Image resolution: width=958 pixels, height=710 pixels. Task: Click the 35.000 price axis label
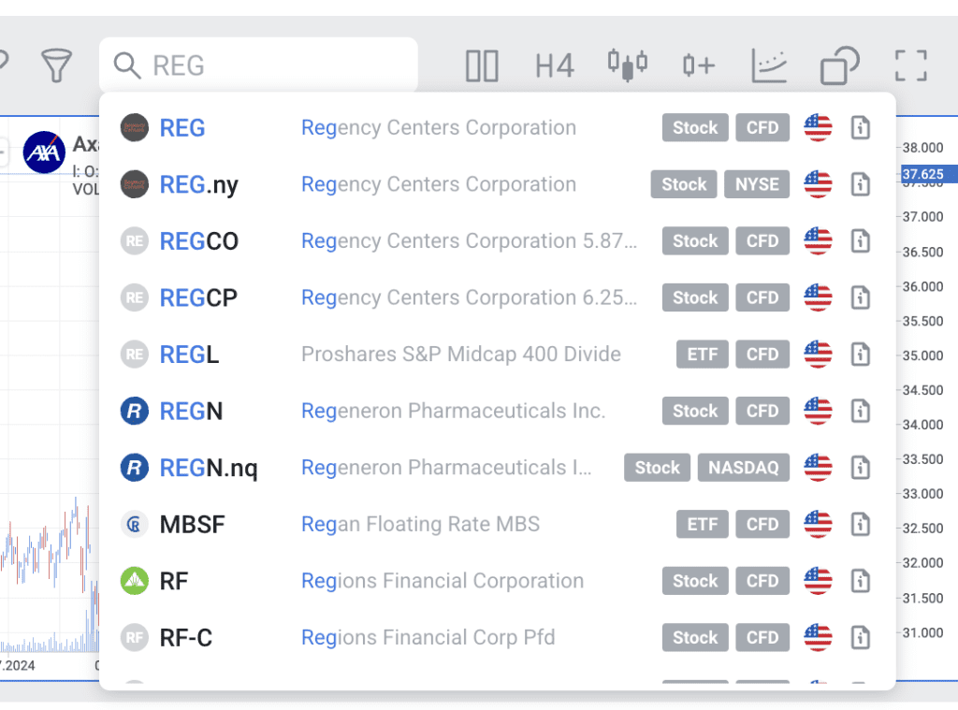[x=922, y=355]
